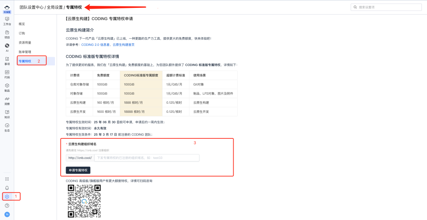Image resolution: width=427 pixels, height=220 pixels.
Task: Click the 18888 核时/月 table cell
Action: 141,112
